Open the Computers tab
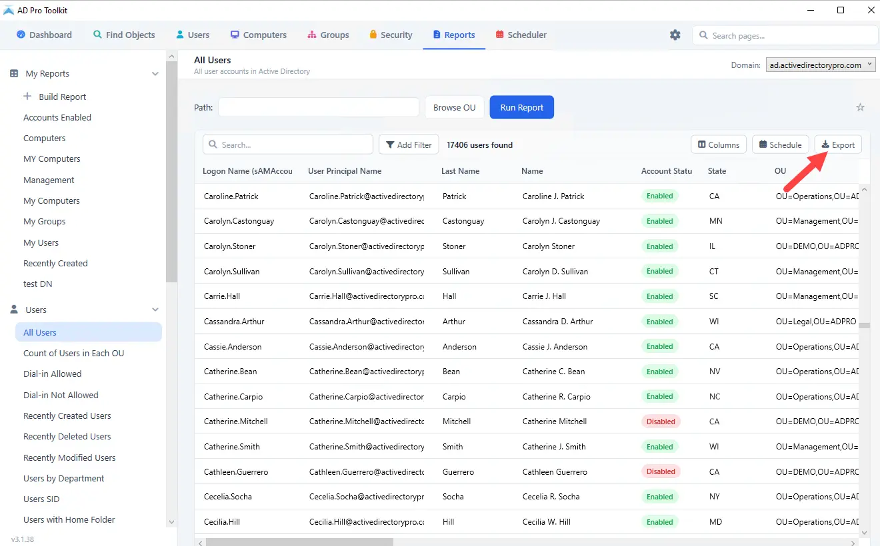This screenshot has width=880, height=546. [x=259, y=35]
